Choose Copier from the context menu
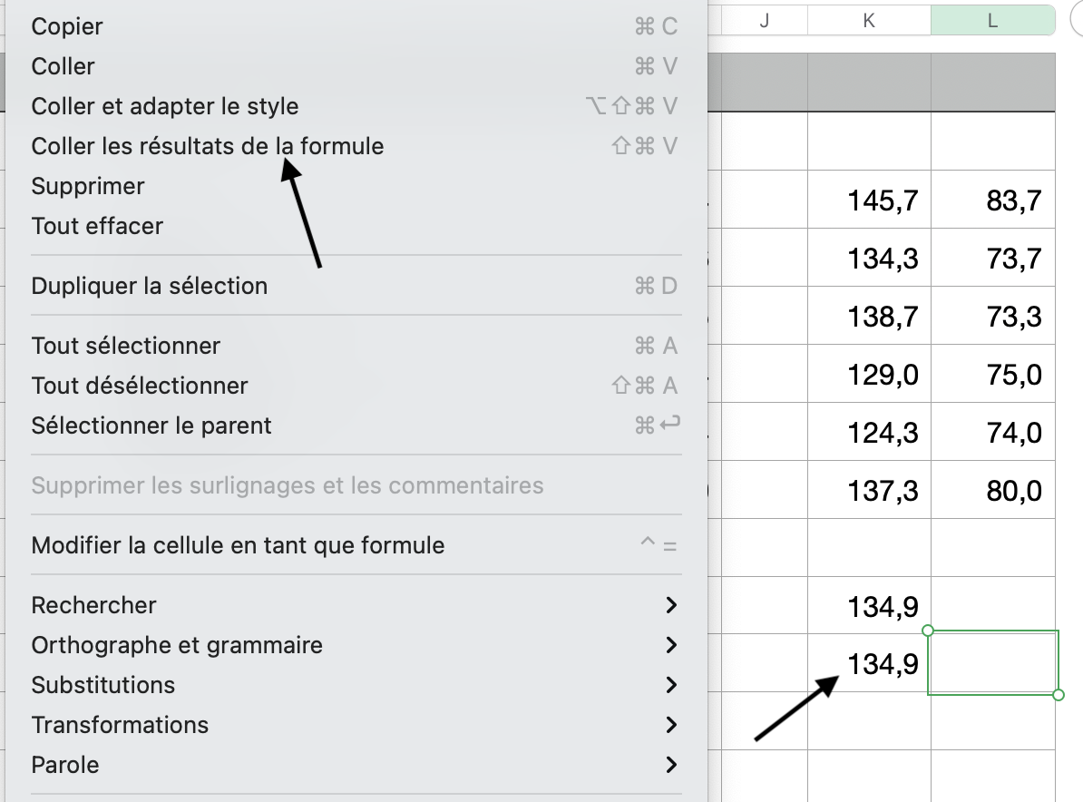Viewport: 1083px width, 802px height. 67,26
